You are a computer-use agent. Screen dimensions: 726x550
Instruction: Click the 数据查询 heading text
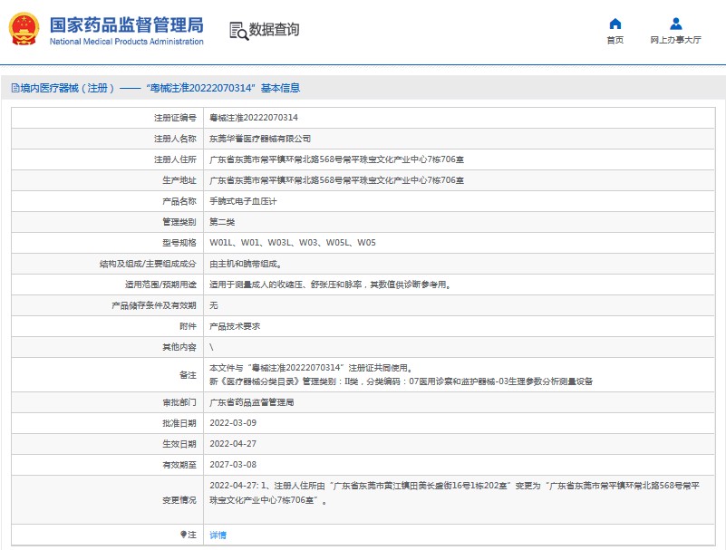[x=274, y=30]
